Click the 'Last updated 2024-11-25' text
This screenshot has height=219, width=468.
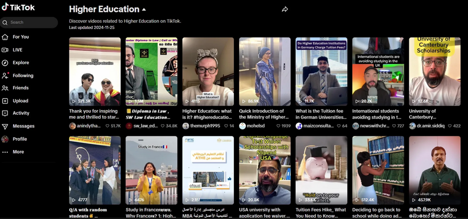point(92,27)
